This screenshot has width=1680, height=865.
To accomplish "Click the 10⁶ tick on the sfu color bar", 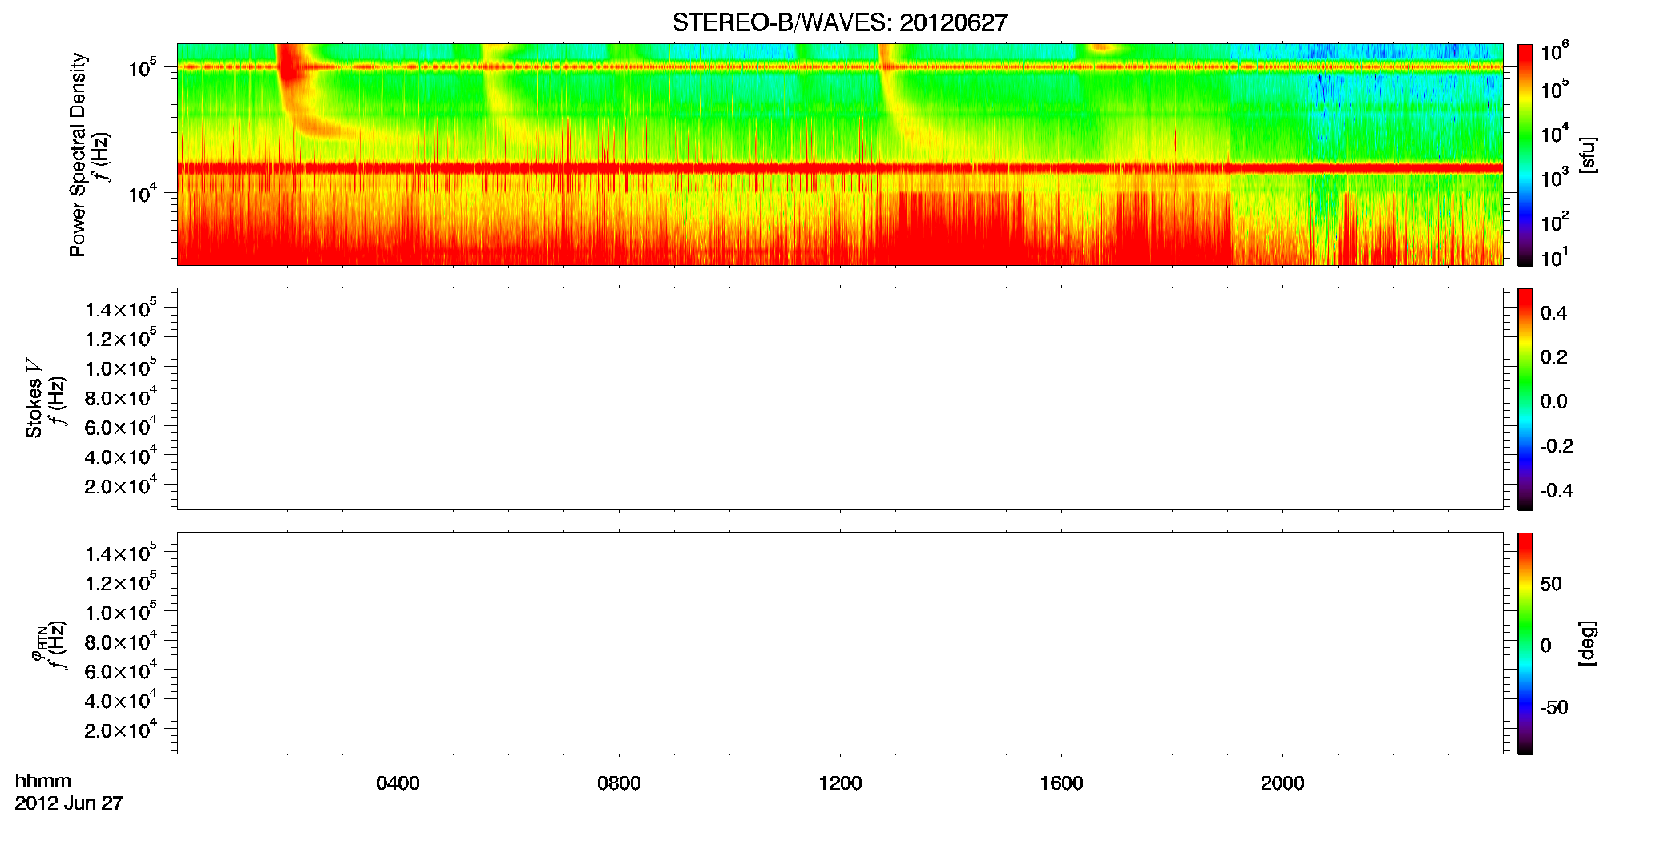I will (1554, 51).
